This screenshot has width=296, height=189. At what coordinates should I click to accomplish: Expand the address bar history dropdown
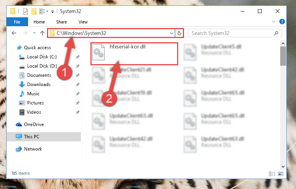click(171, 33)
